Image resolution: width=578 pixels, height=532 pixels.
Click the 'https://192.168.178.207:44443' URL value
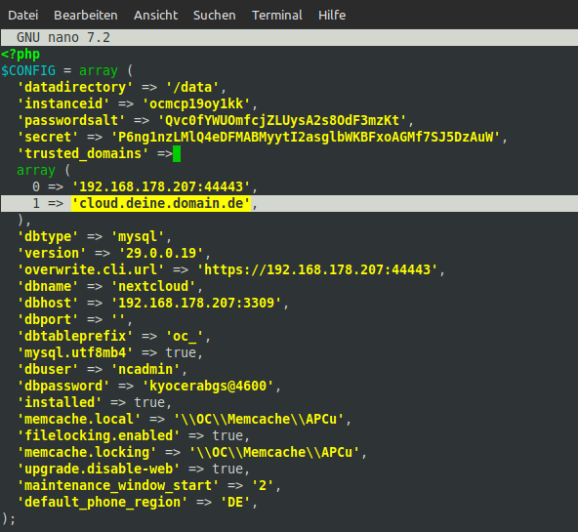317,269
